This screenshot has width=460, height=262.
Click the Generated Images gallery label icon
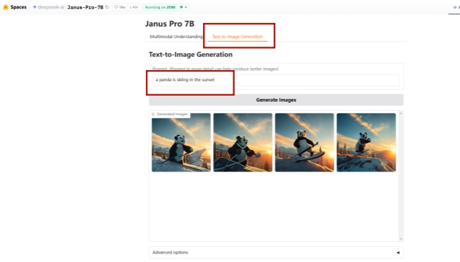153,114
